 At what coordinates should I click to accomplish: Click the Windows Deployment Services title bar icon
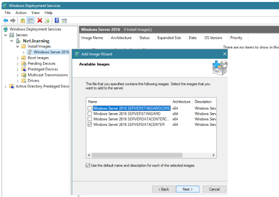[x=5, y=6]
